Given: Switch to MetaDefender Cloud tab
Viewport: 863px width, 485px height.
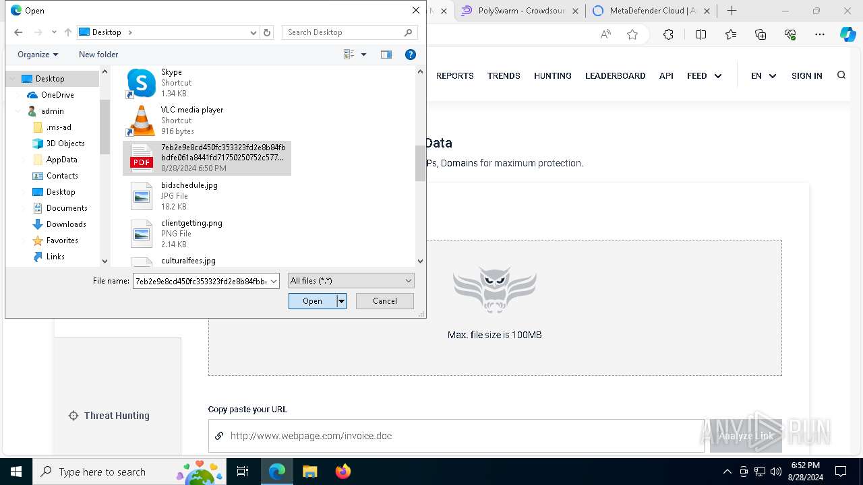Looking at the screenshot, I should 651,11.
